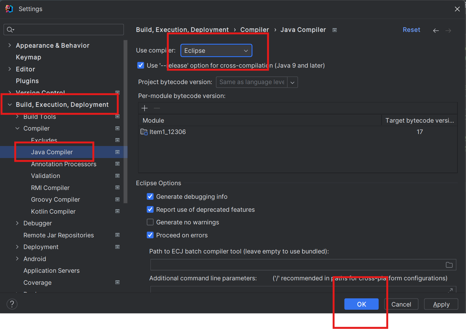This screenshot has height=329, width=466.
Task: Add a module with the plus icon
Action: [x=144, y=108]
